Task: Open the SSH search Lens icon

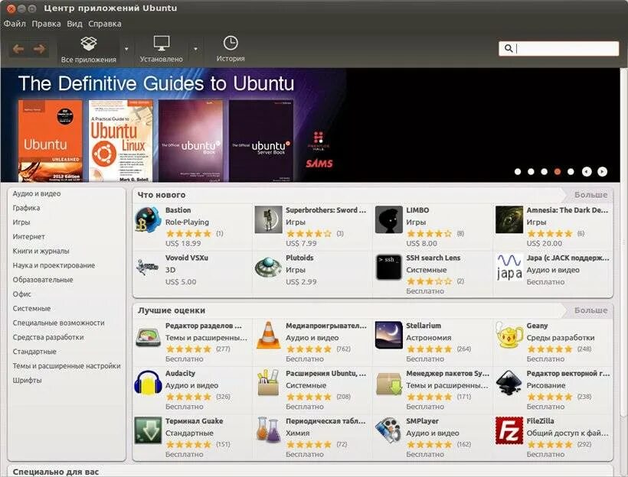Action: point(389,267)
